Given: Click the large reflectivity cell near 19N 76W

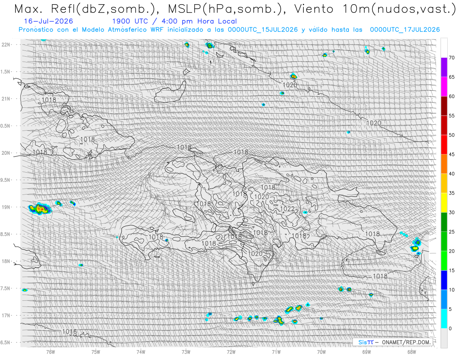Looking at the screenshot, I should (40, 208).
